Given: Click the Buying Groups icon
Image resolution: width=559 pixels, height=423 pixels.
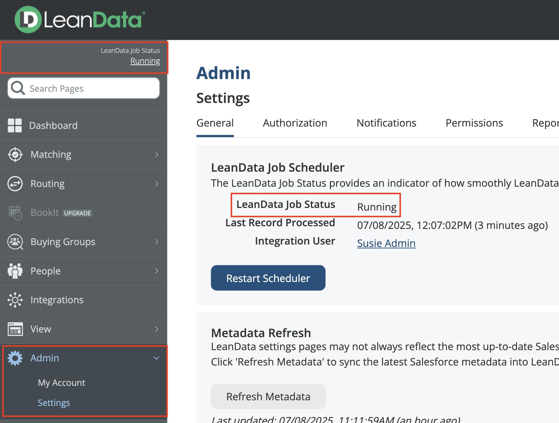Looking at the screenshot, I should click(15, 242).
